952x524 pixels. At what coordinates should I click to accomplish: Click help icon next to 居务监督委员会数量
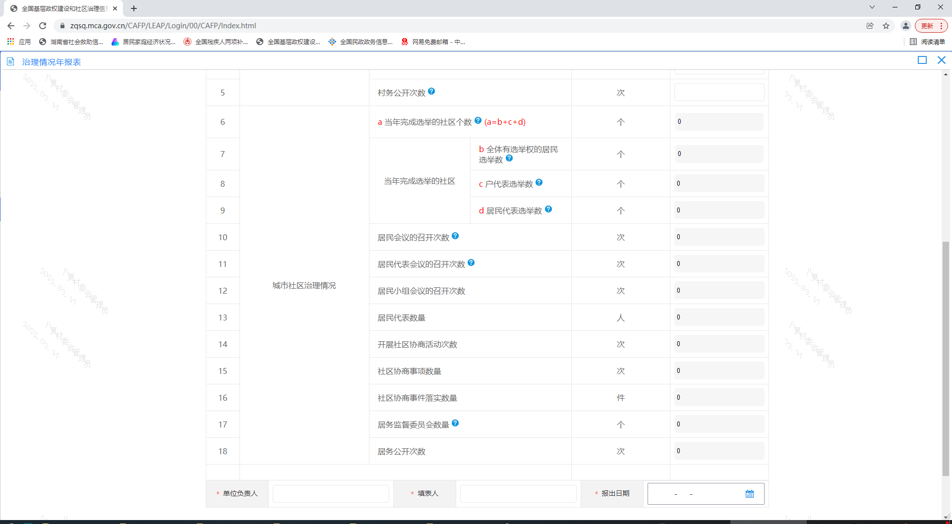(455, 423)
